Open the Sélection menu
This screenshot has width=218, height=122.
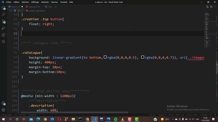[x=25, y=2]
